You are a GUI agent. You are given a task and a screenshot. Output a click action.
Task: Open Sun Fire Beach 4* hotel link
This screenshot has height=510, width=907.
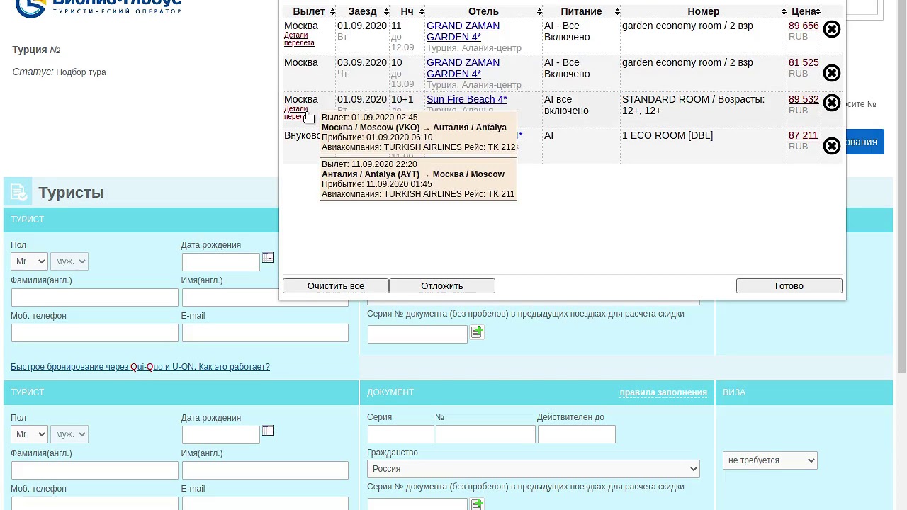(467, 99)
